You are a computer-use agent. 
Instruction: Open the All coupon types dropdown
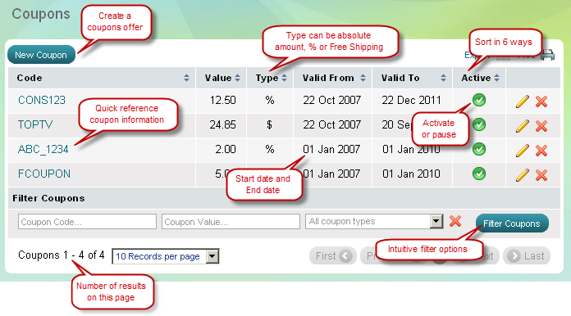(374, 221)
